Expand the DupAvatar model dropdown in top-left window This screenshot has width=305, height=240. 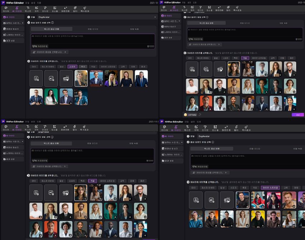pos(155,17)
